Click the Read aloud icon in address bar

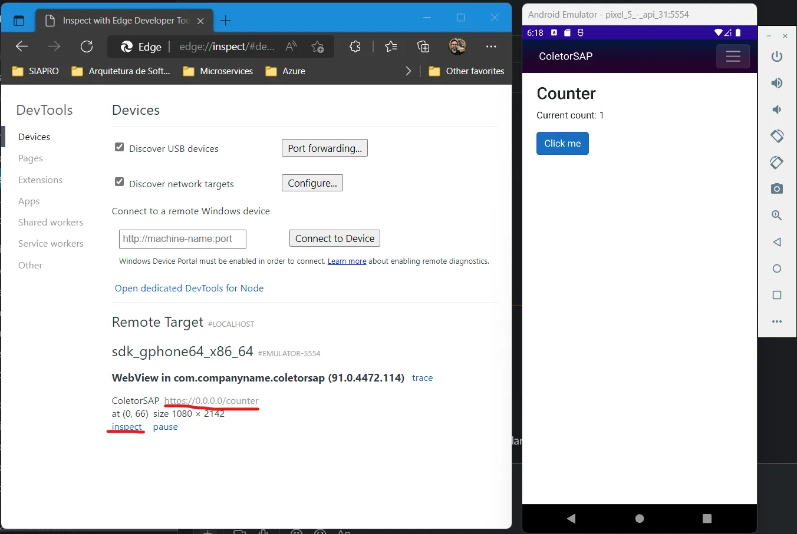pos(291,47)
